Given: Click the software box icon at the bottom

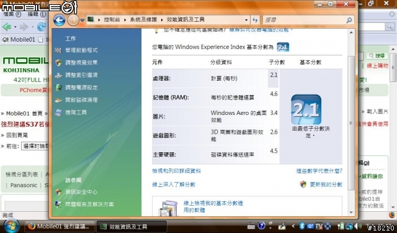Looking at the screenshot, I should click(167, 208).
